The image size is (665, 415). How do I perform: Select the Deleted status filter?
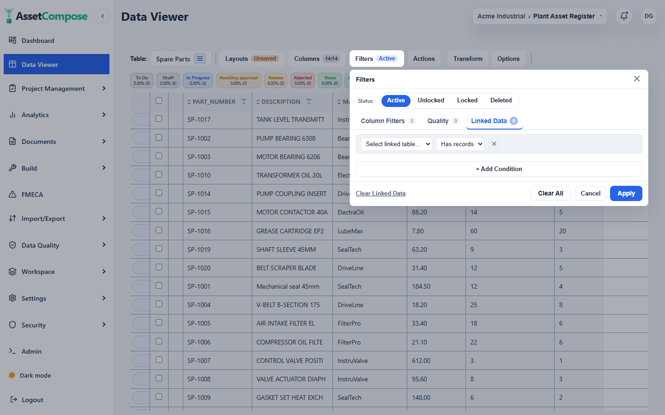(x=501, y=100)
